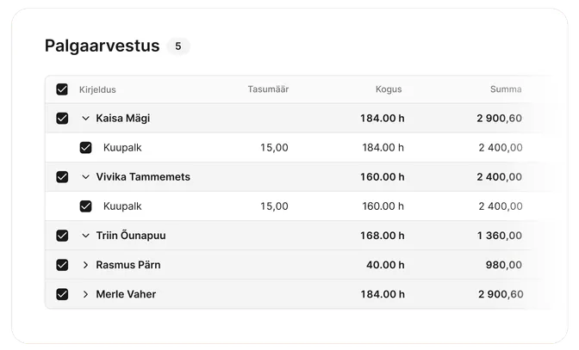Uncheck the Merle Vaher row checkbox

coord(62,294)
